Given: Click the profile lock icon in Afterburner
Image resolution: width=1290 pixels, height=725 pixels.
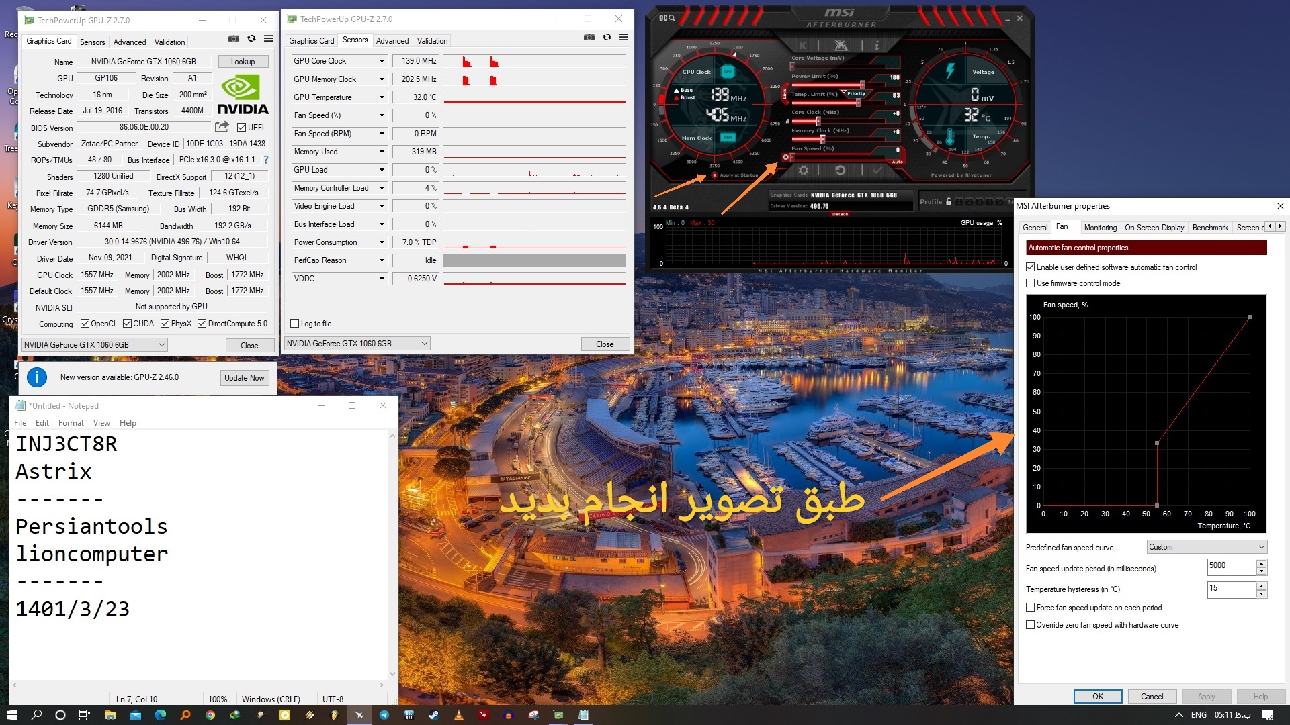Looking at the screenshot, I should click(x=949, y=201).
